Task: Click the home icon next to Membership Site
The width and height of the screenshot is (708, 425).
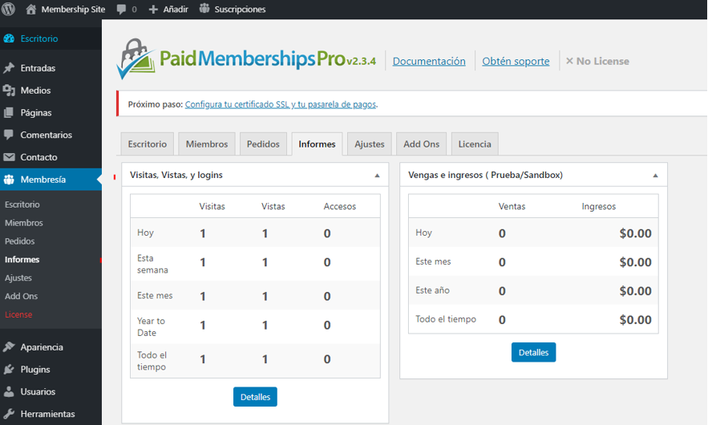Action: pos(30,9)
